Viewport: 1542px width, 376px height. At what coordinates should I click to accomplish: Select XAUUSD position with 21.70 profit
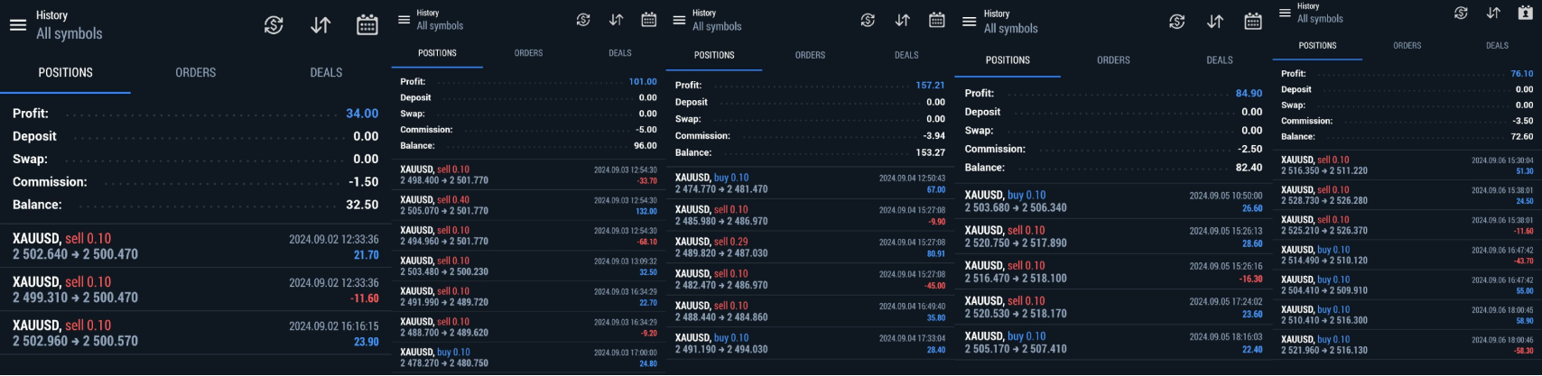pyautogui.click(x=195, y=246)
